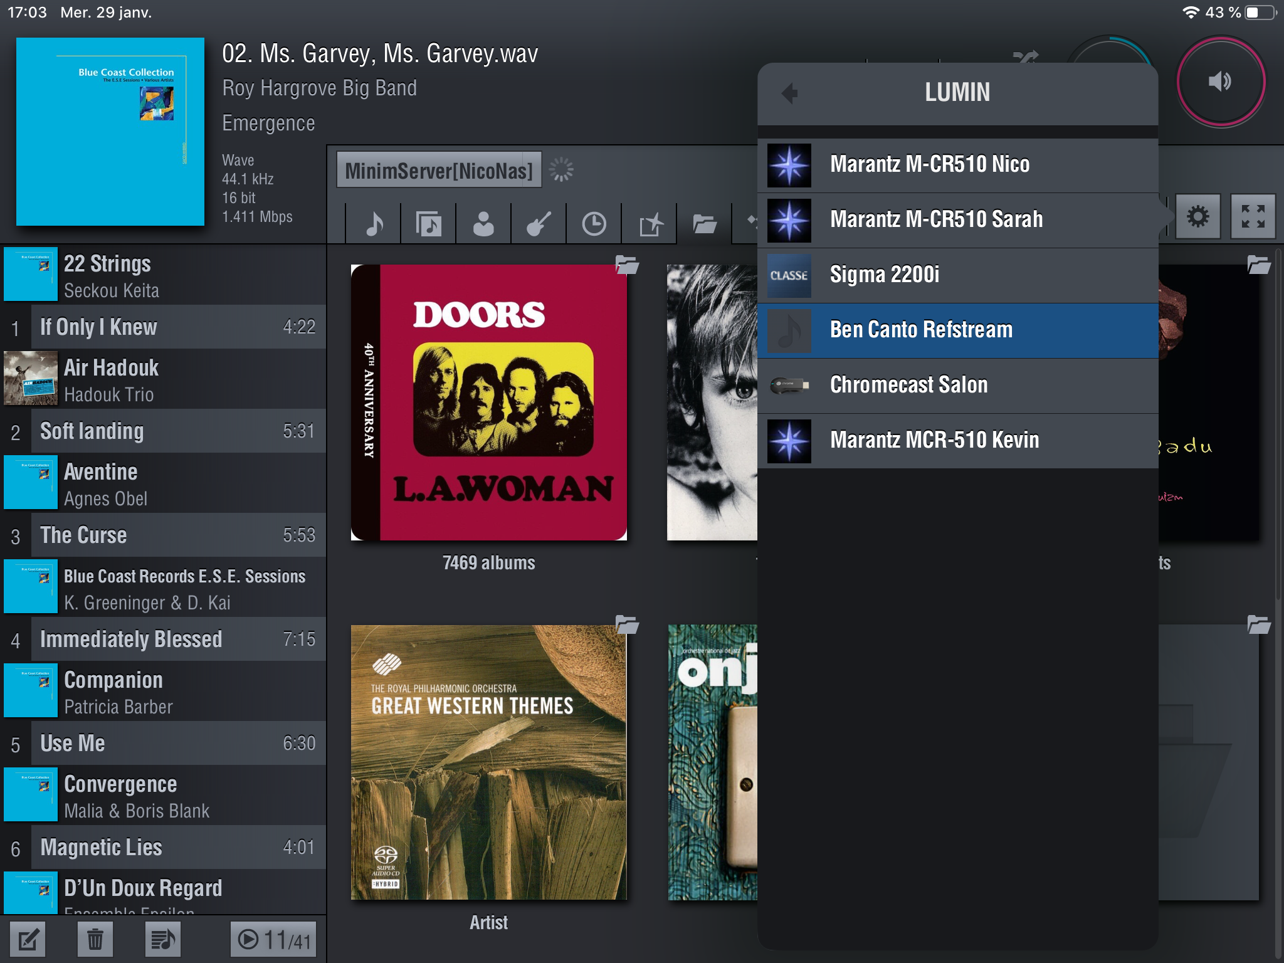Open the recent (clock) browse tab
This screenshot has height=963, width=1284.
pyautogui.click(x=593, y=224)
